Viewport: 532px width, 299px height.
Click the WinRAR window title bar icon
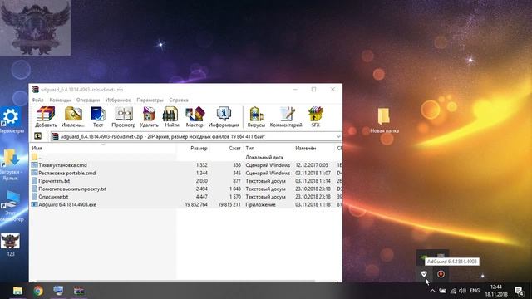[35, 90]
